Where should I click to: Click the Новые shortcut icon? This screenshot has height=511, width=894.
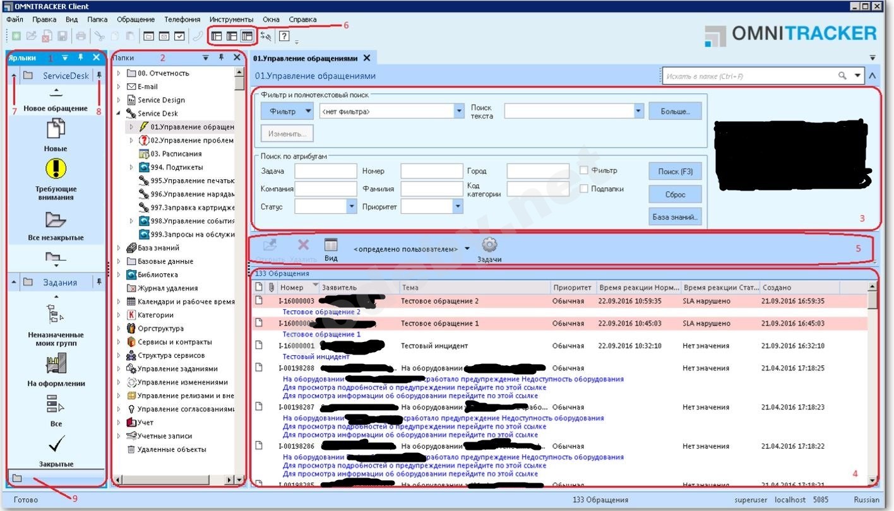coord(56,129)
